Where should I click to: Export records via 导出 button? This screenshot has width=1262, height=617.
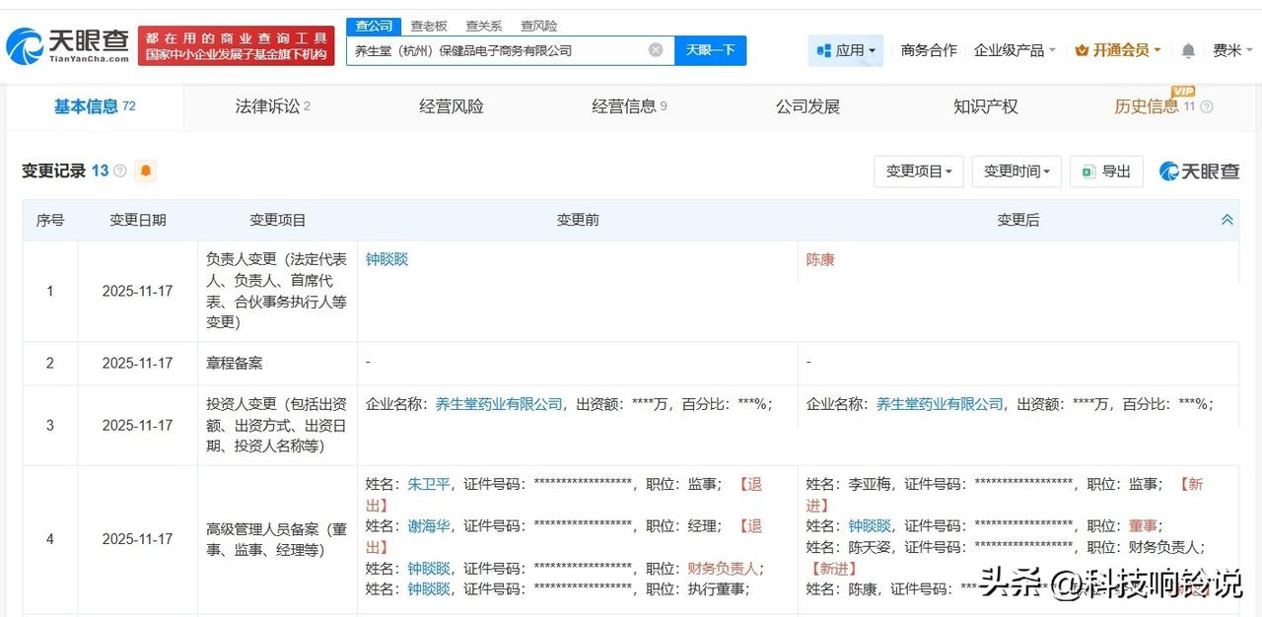tap(1106, 171)
